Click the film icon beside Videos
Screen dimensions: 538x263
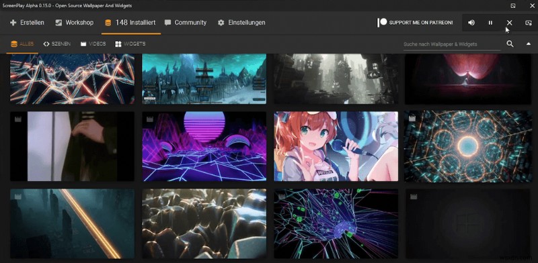coord(83,44)
